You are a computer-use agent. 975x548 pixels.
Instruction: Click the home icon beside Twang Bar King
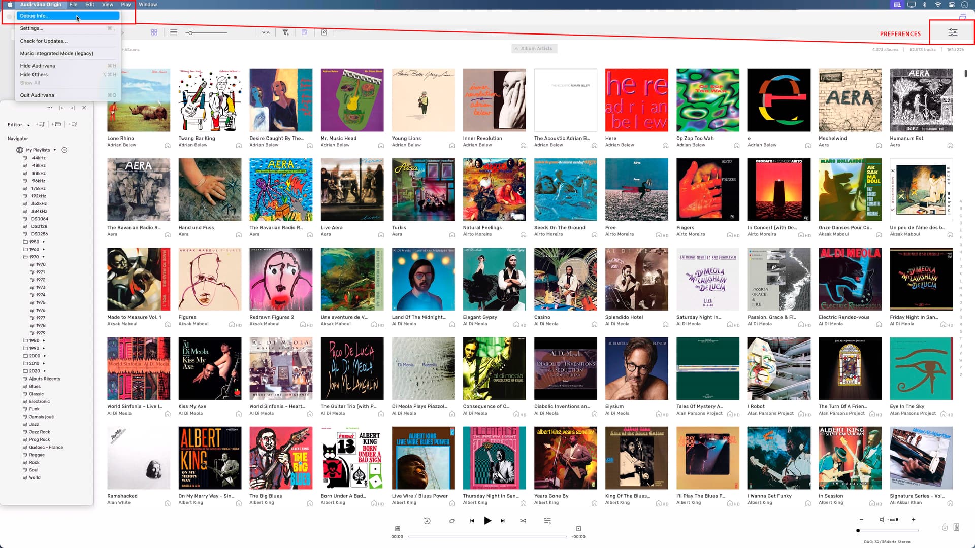click(239, 146)
